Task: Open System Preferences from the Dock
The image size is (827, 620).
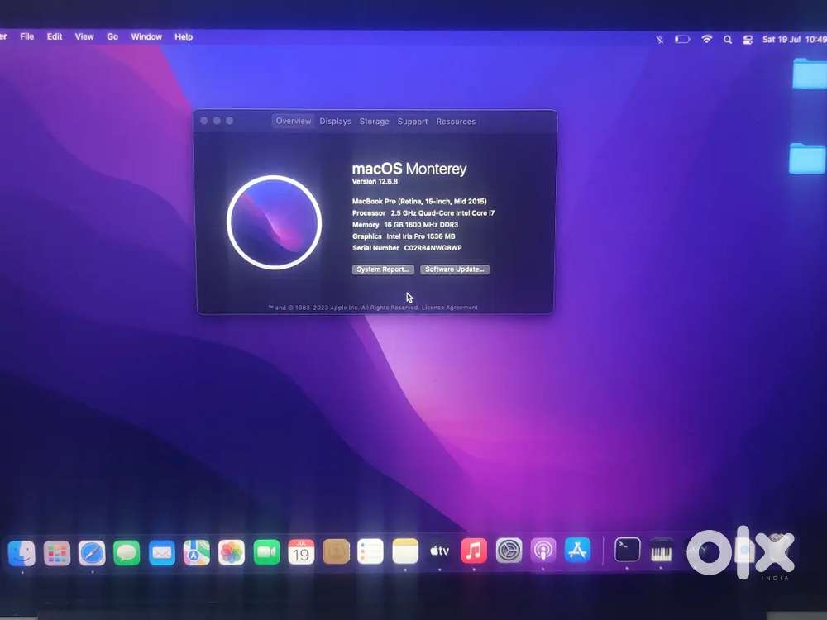Action: click(x=509, y=551)
